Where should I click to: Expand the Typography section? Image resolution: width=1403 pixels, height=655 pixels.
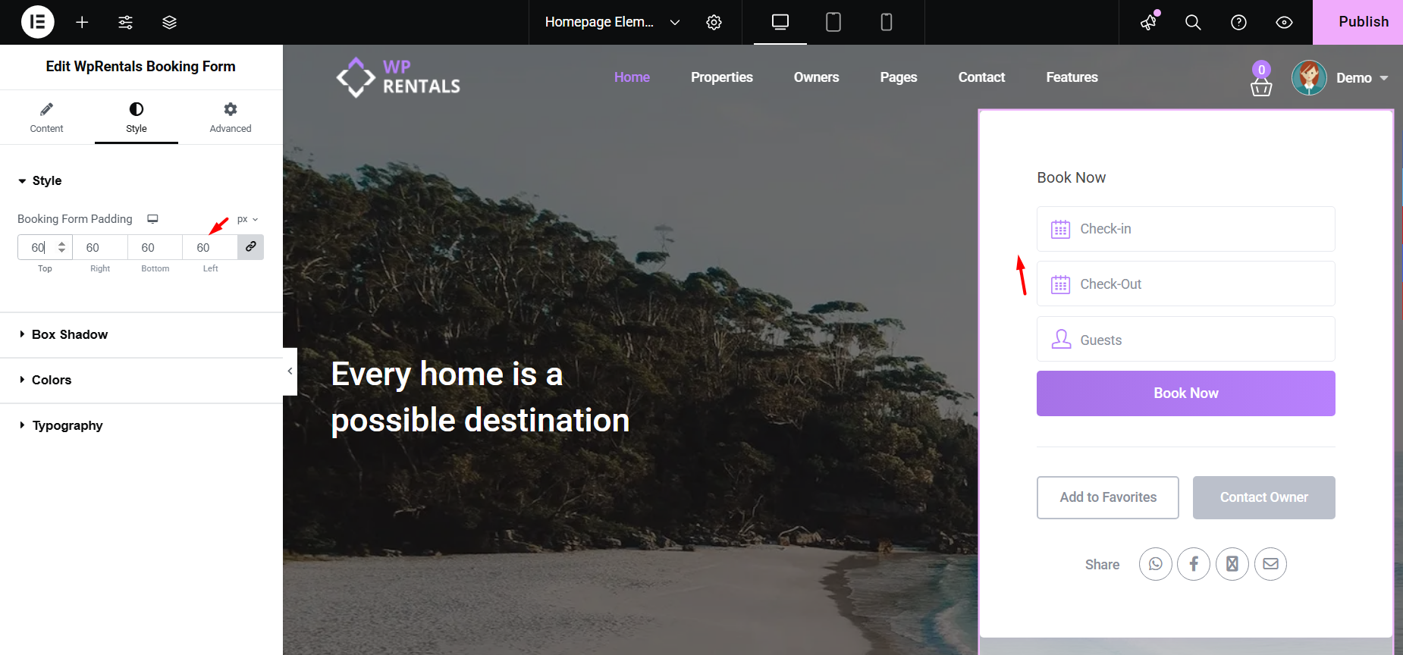(x=67, y=425)
